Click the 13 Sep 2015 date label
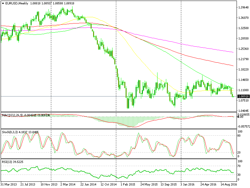This screenshot has width=250, height=188. pyautogui.click(x=169, y=184)
